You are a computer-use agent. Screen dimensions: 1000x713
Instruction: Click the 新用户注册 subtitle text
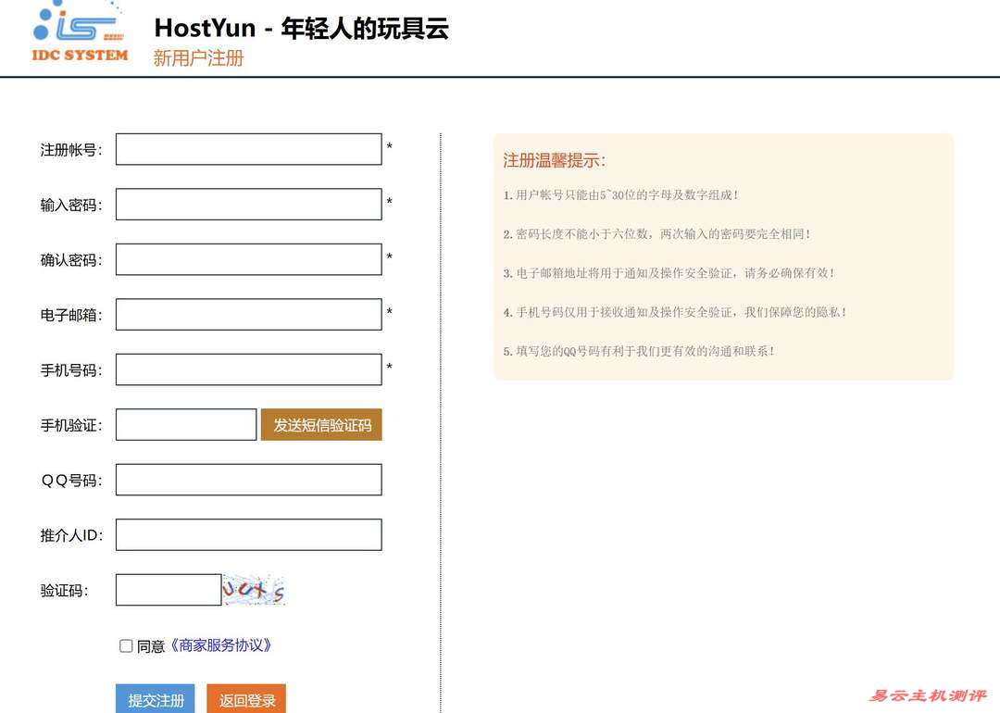point(198,58)
